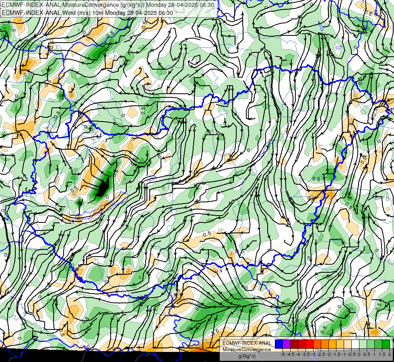394x362 pixels.
Task: Click the white legend swatch
Action: coord(355,344)
